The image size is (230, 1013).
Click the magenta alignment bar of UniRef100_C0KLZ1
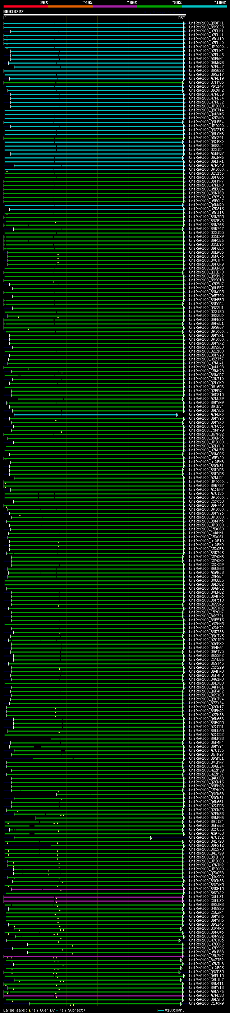93,897
